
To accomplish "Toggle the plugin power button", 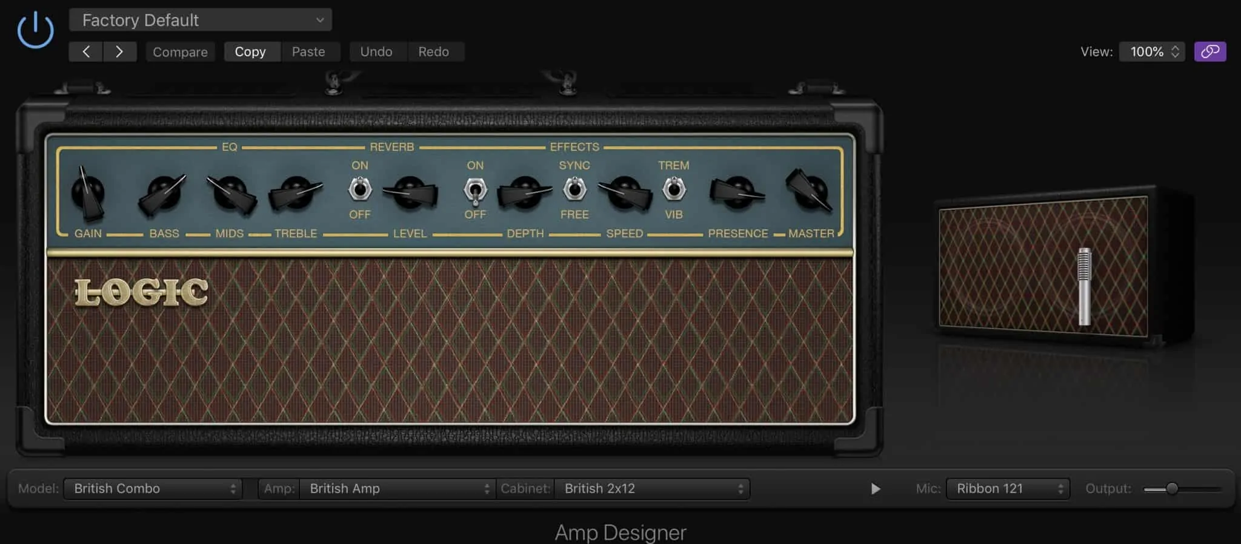I will coord(35,30).
